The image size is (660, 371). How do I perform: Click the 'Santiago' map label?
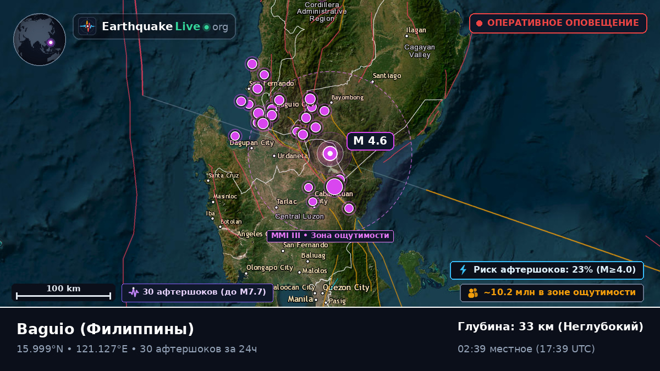(387, 76)
